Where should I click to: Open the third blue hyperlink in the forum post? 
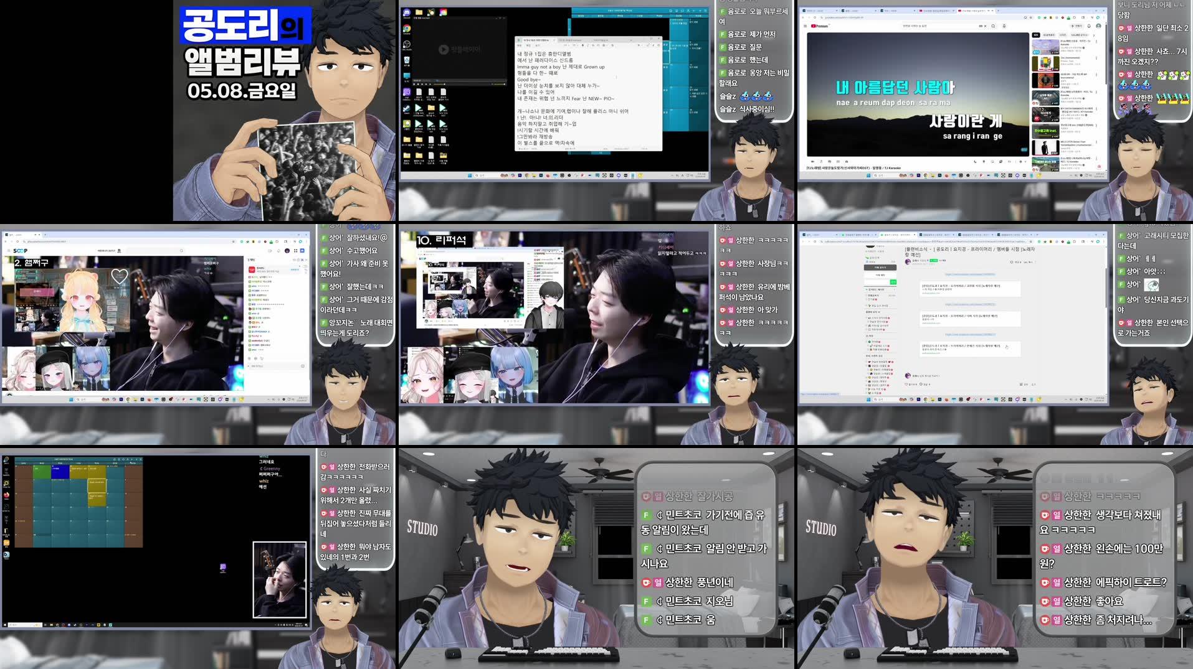[x=970, y=334]
